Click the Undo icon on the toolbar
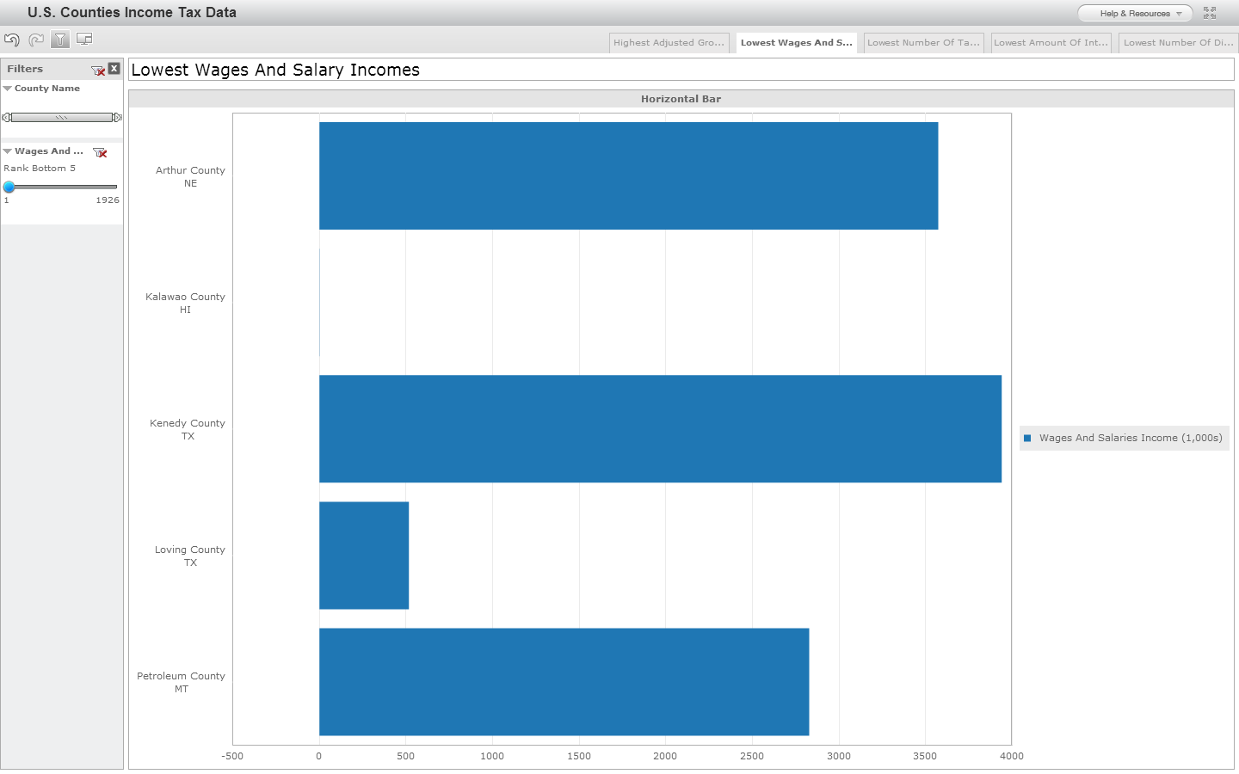This screenshot has width=1239, height=774. tap(12, 39)
